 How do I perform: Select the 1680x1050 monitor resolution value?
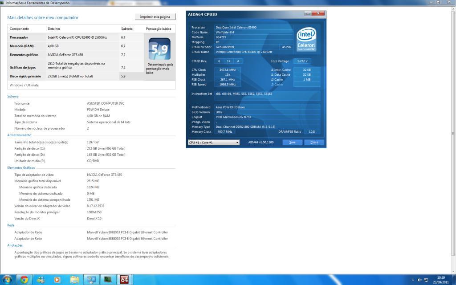(x=94, y=212)
